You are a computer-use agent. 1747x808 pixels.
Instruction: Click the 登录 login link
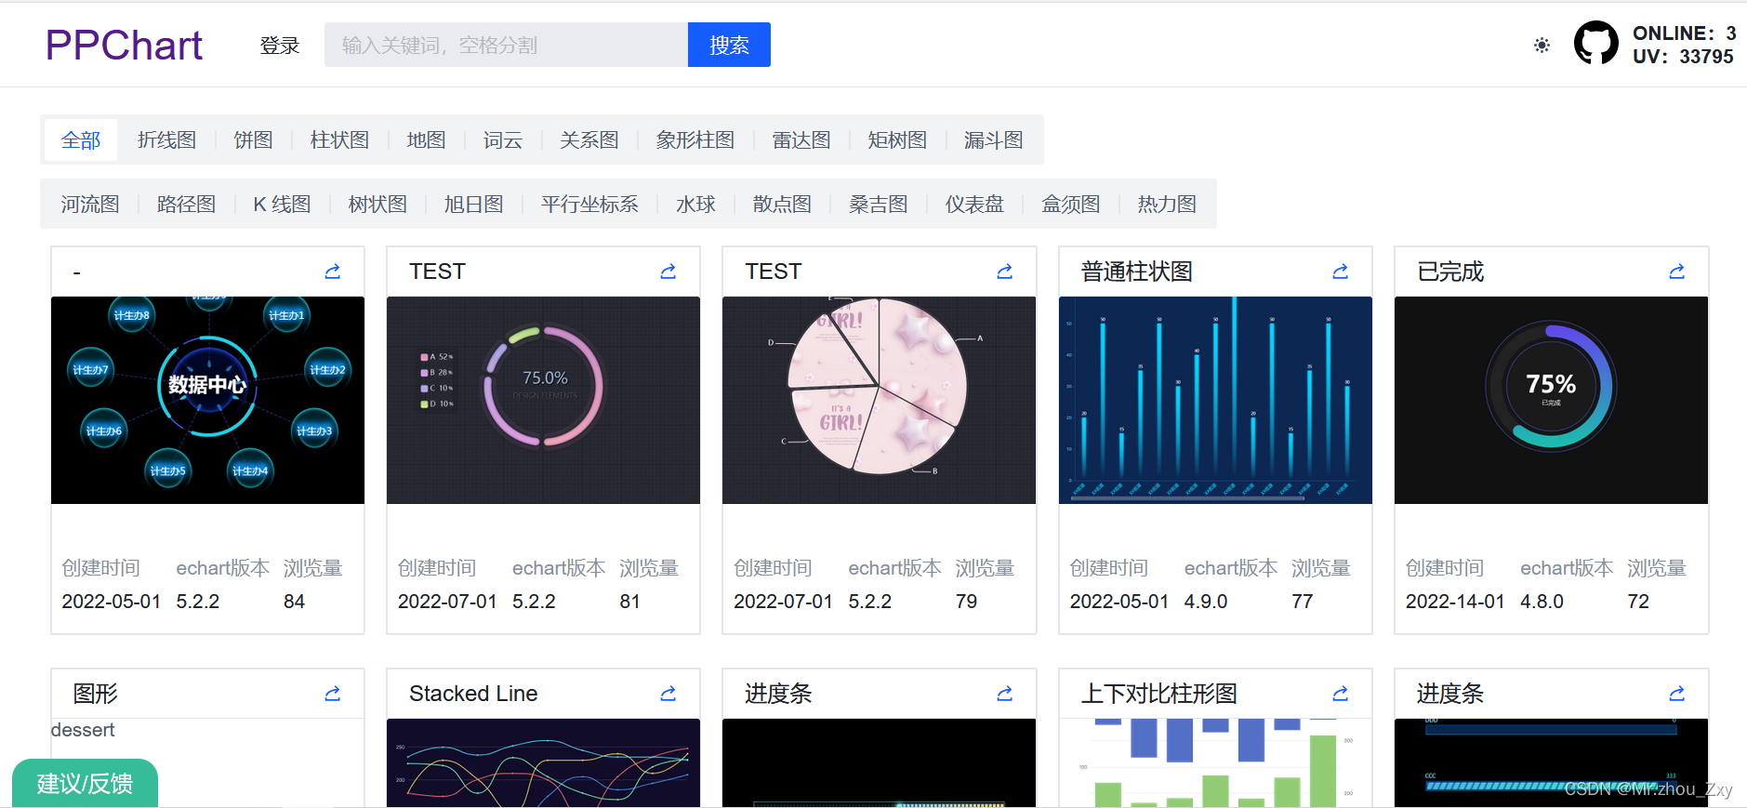tap(280, 45)
